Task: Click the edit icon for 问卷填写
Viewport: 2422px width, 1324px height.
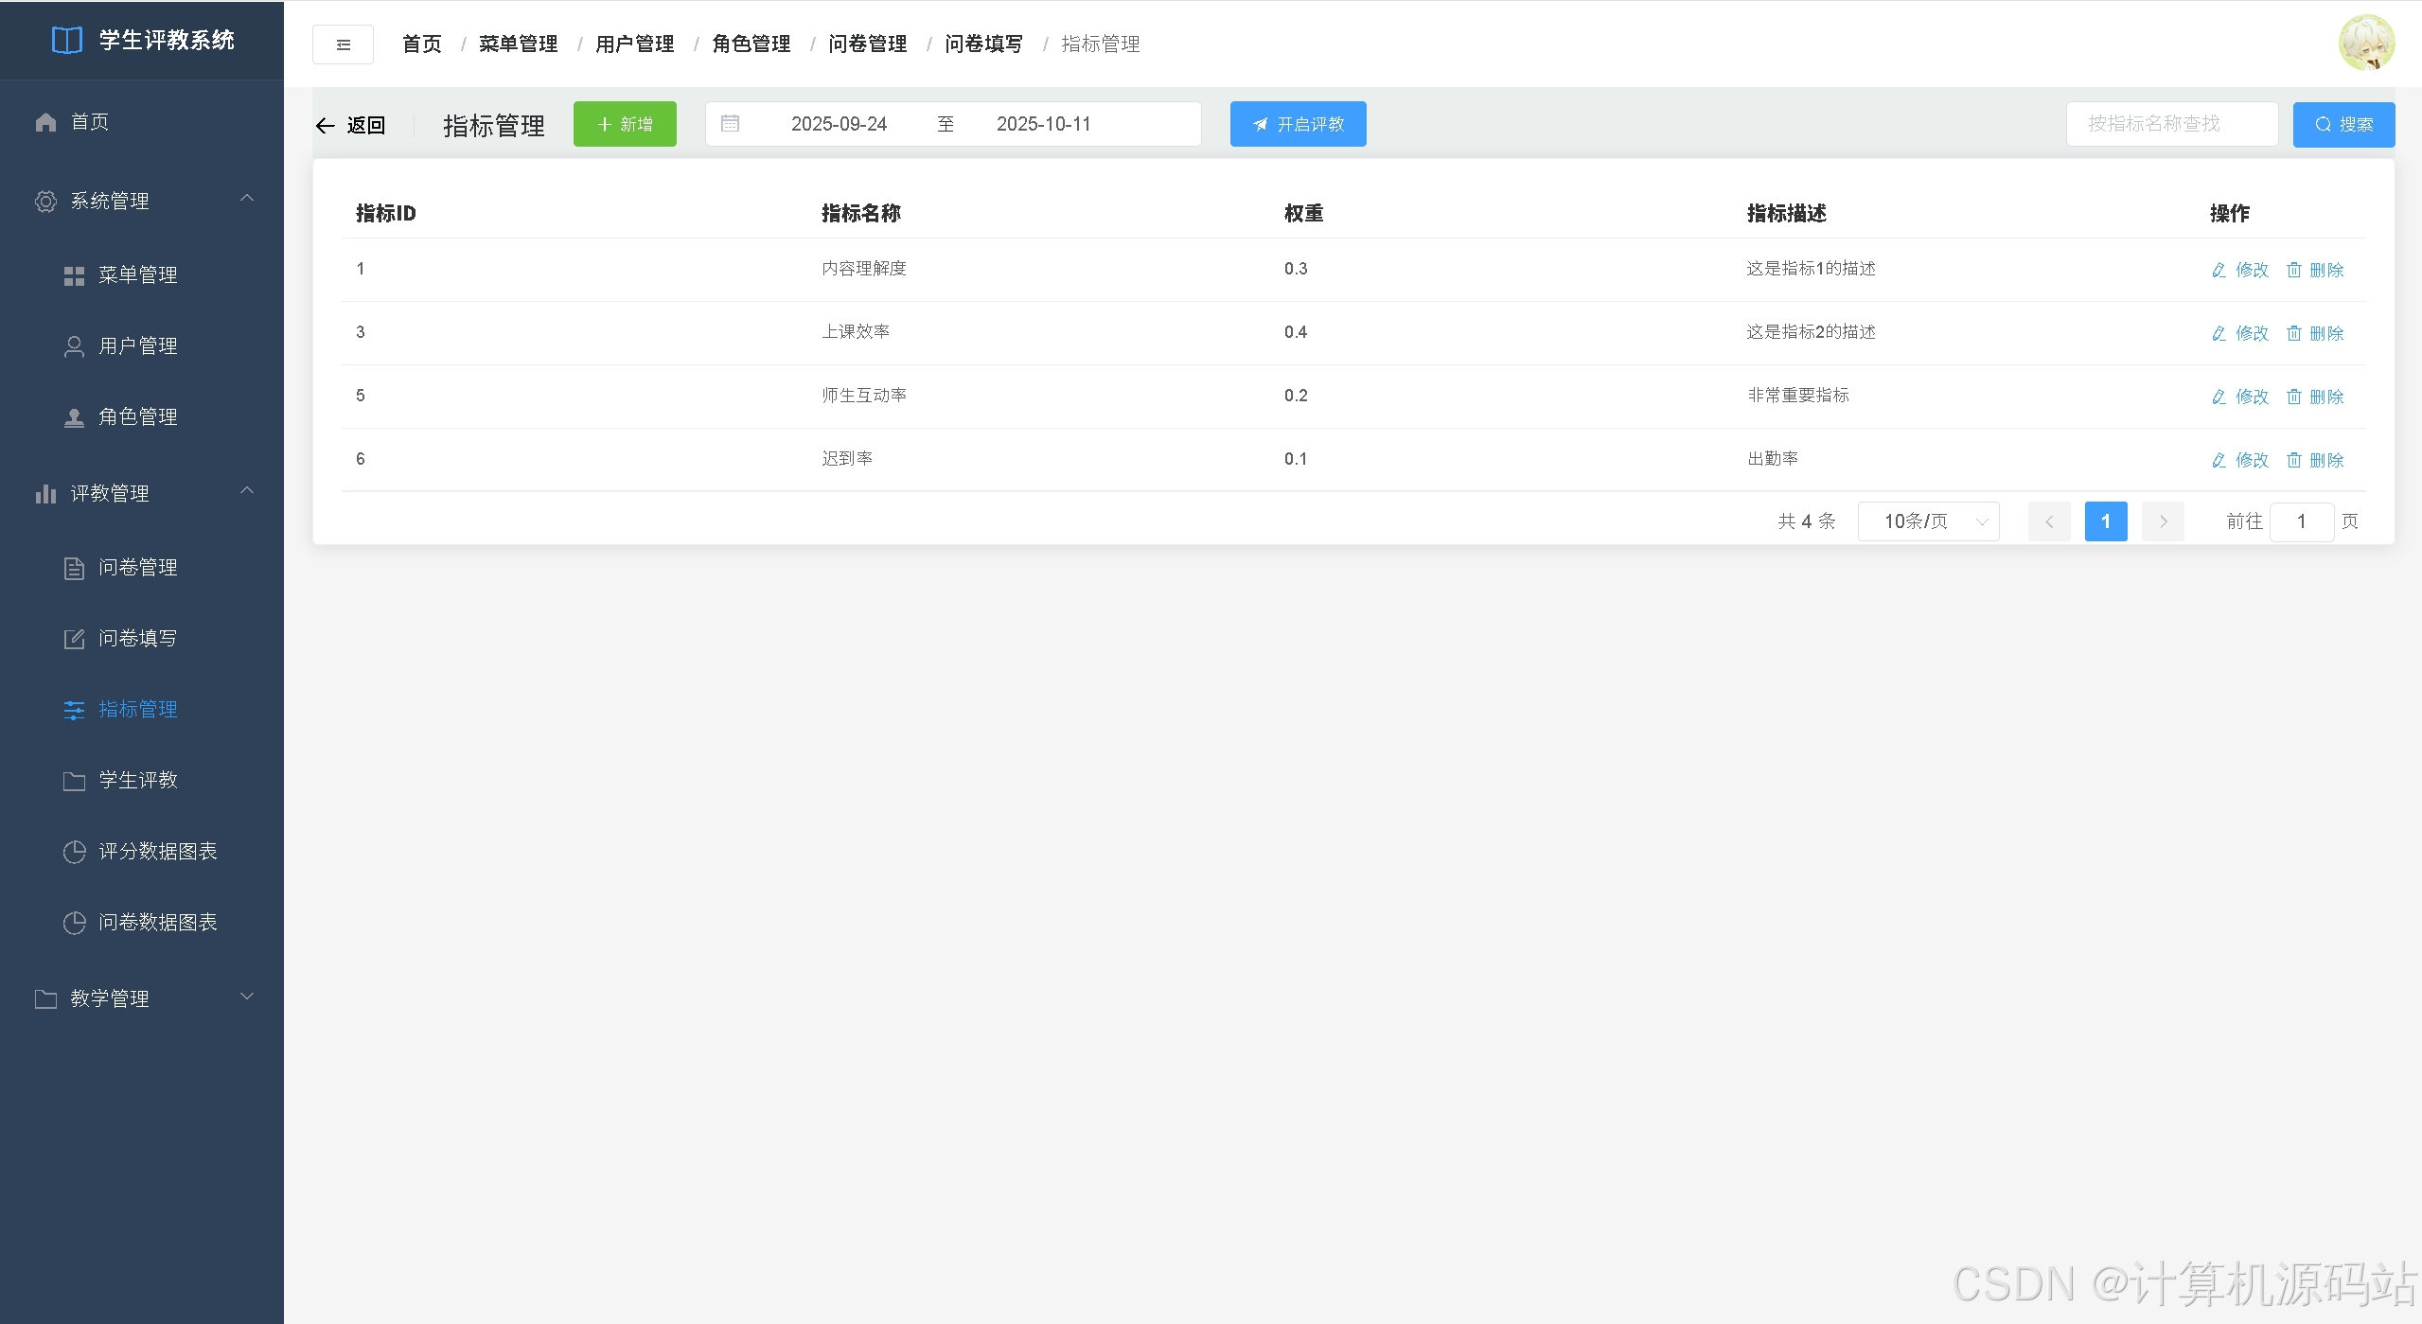Action: point(74,639)
